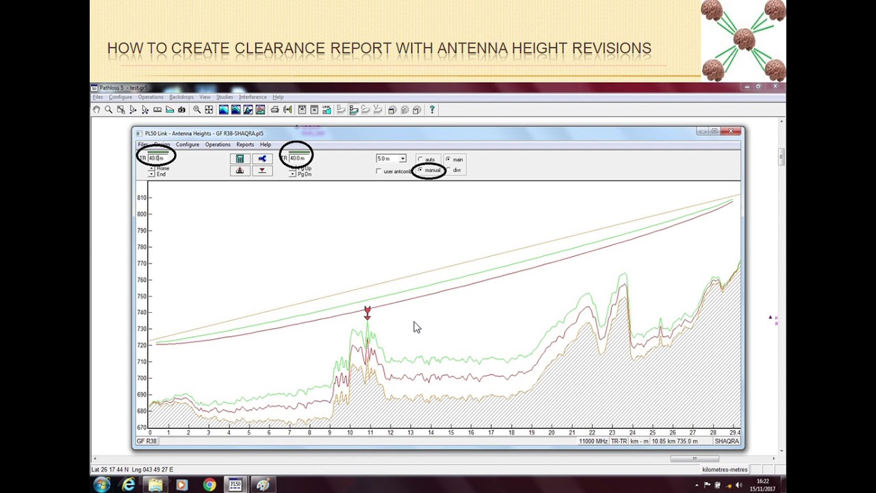The height and width of the screenshot is (493, 876).
Task: Click the 11000 MHz frequency status cell
Action: [x=593, y=442]
